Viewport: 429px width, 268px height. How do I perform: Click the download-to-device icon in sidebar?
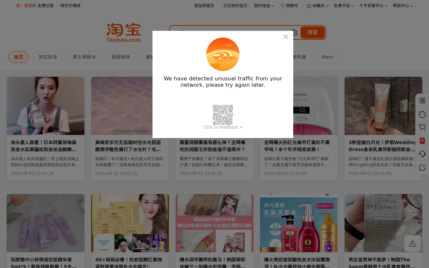pyautogui.click(x=422, y=100)
